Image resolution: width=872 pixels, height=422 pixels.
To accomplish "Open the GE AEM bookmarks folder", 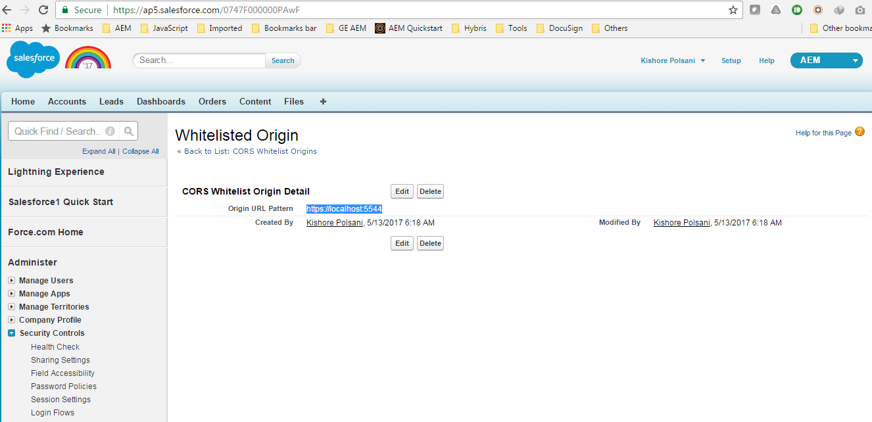I will tap(346, 28).
